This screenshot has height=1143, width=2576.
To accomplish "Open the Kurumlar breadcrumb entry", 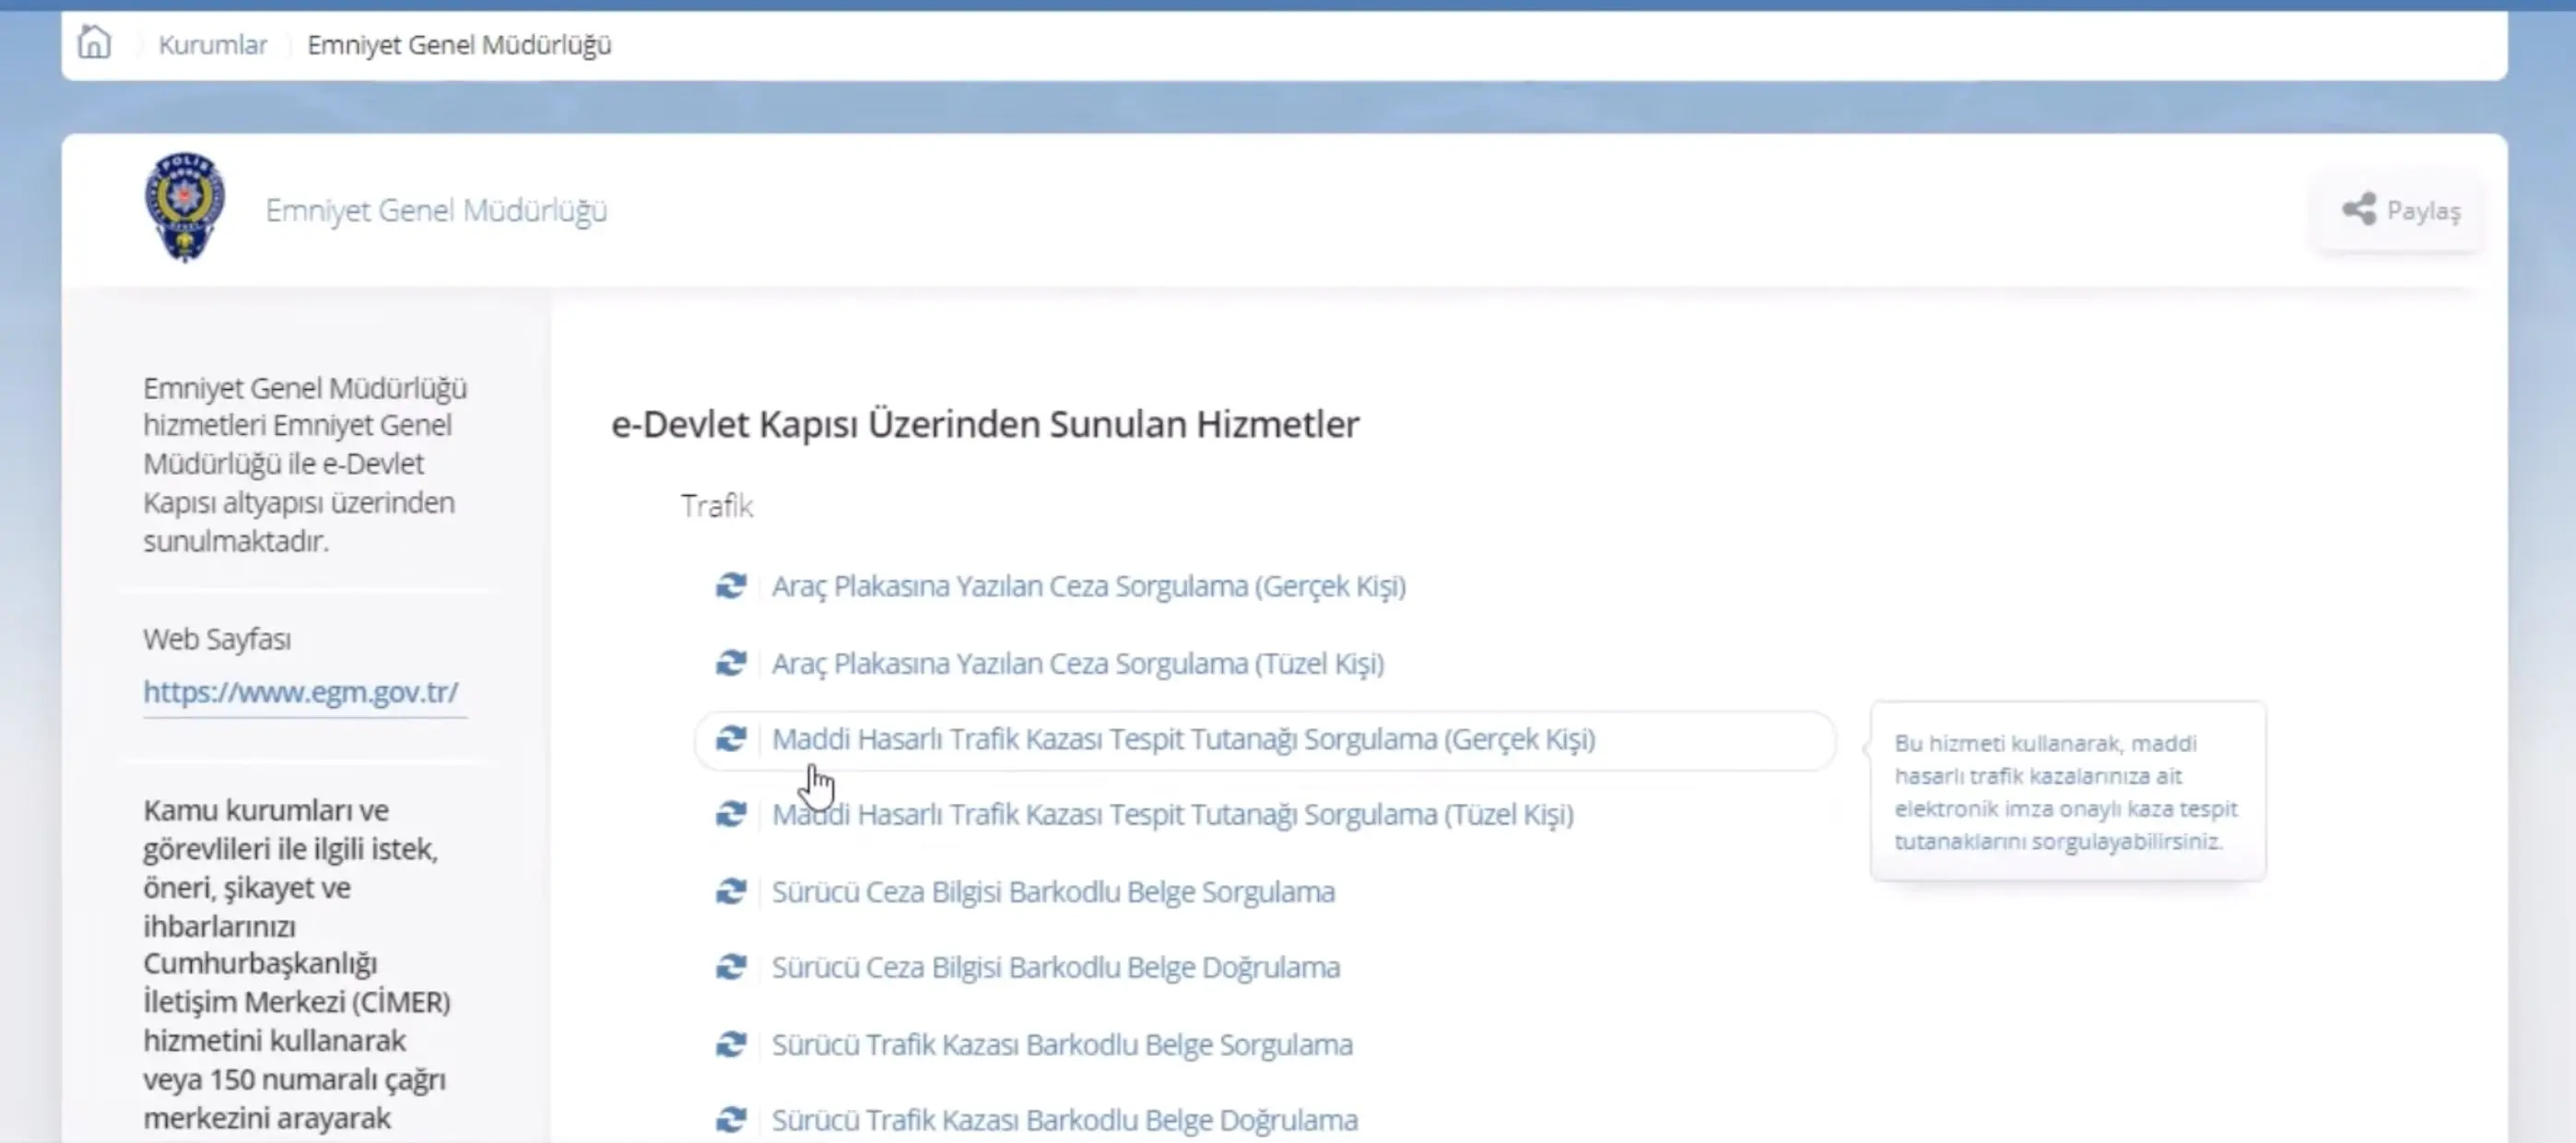I will pyautogui.click(x=212, y=44).
